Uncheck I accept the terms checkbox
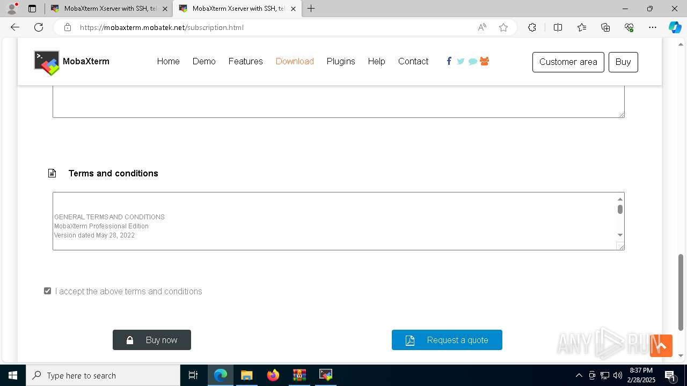Screen dimensions: 687x386 pyautogui.click(x=48, y=291)
